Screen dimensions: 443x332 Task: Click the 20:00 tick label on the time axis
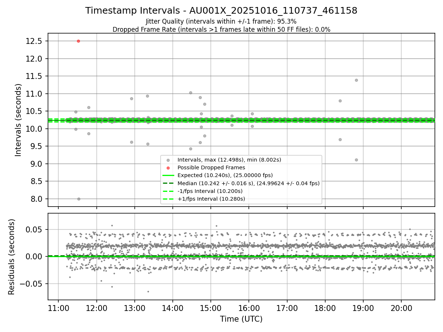[401, 308]
